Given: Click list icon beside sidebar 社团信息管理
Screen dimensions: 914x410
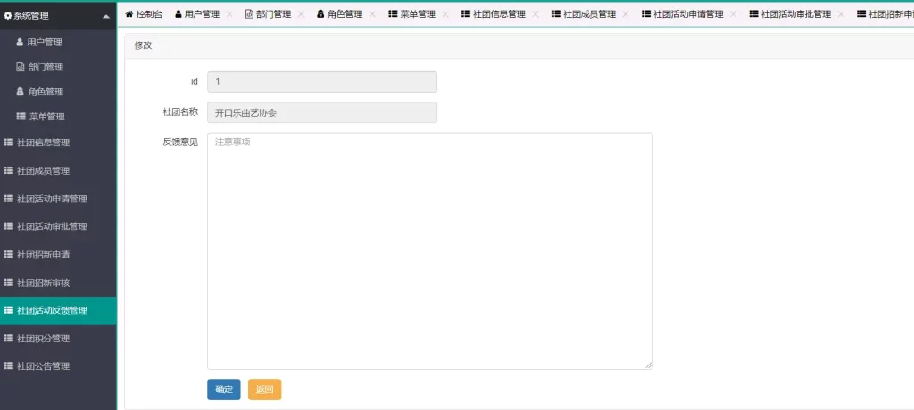Looking at the screenshot, I should point(8,142).
